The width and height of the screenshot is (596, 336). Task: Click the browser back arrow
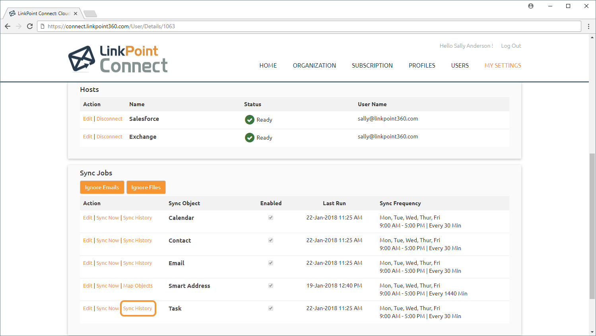(8, 26)
